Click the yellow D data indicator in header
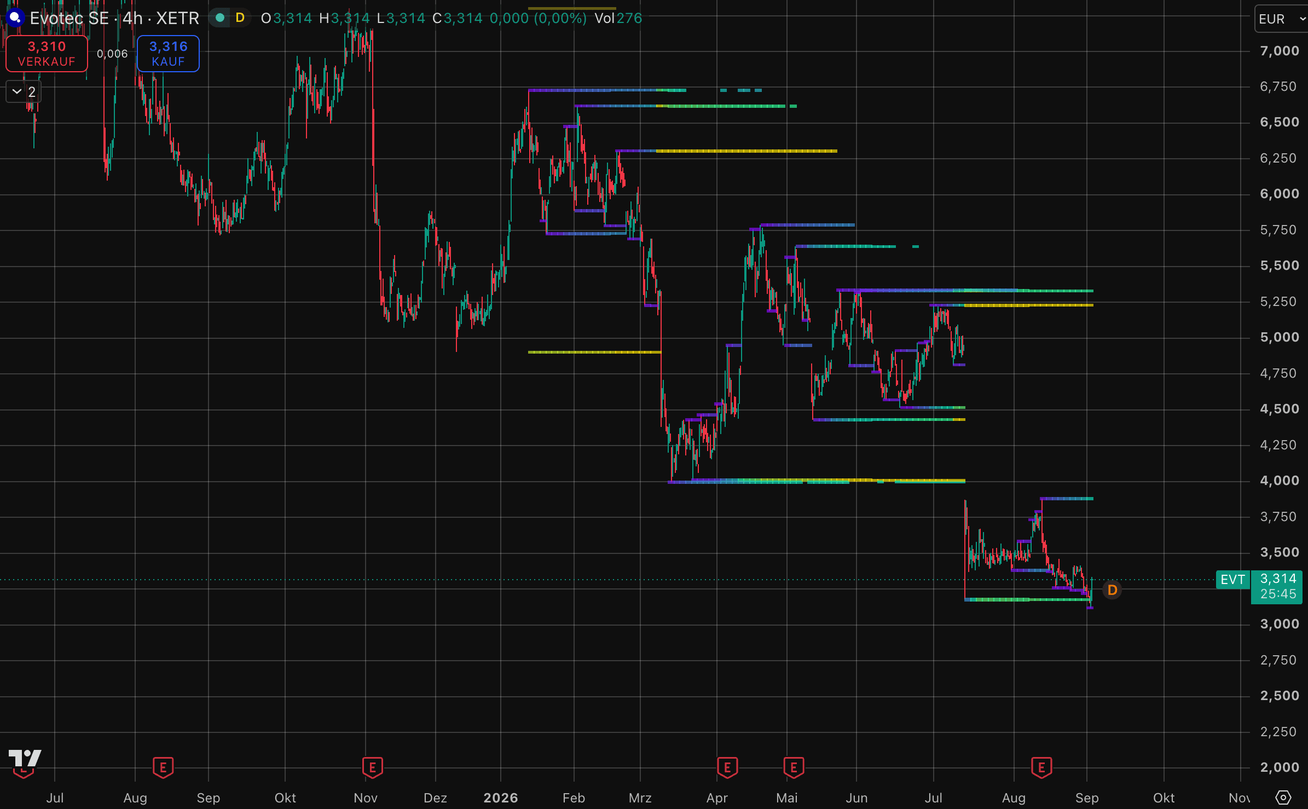This screenshot has width=1308, height=809. pyautogui.click(x=240, y=18)
